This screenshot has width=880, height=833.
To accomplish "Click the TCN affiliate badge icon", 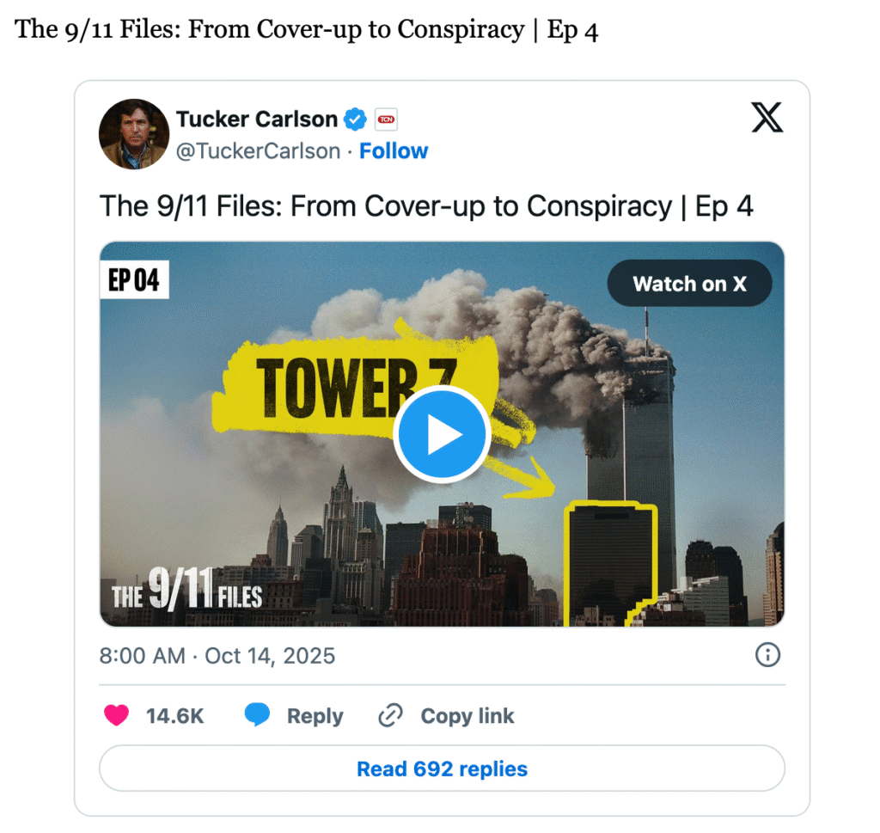I will [386, 119].
